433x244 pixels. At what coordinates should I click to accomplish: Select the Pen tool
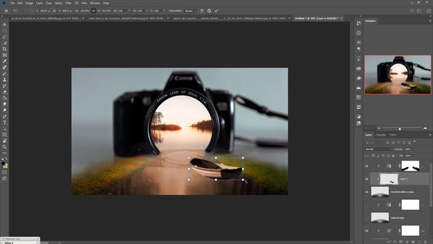pos(5,117)
